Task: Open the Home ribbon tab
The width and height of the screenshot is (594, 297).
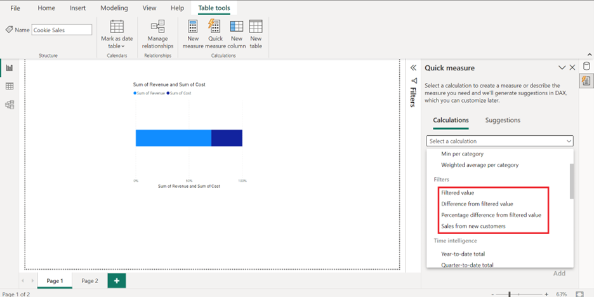Action: (46, 8)
